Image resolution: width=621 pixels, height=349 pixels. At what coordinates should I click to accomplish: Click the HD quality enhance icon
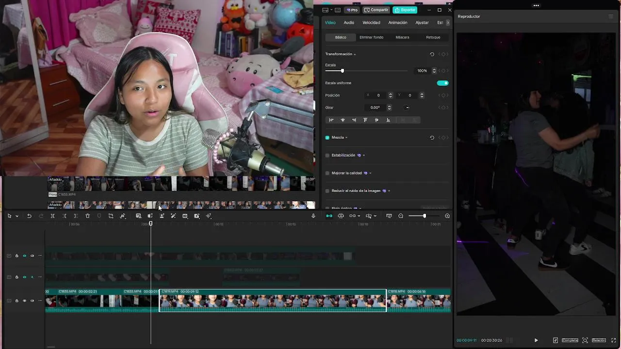pos(185,216)
